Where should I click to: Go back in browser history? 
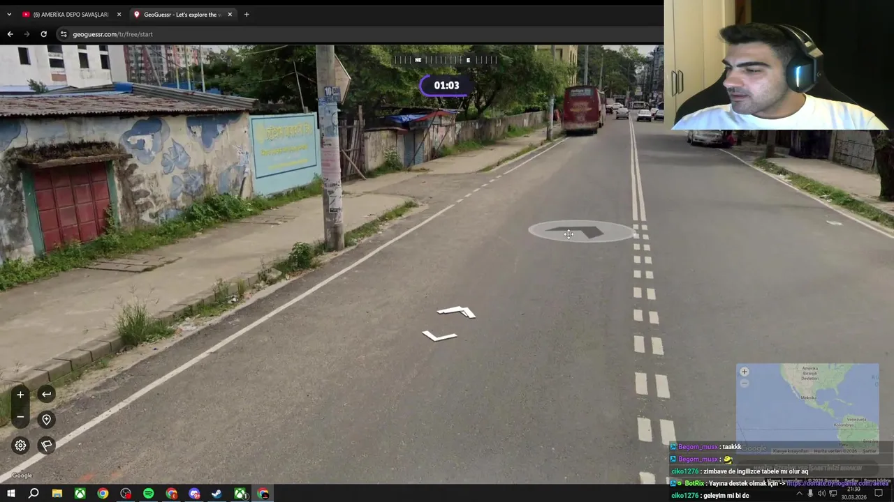pos(10,34)
